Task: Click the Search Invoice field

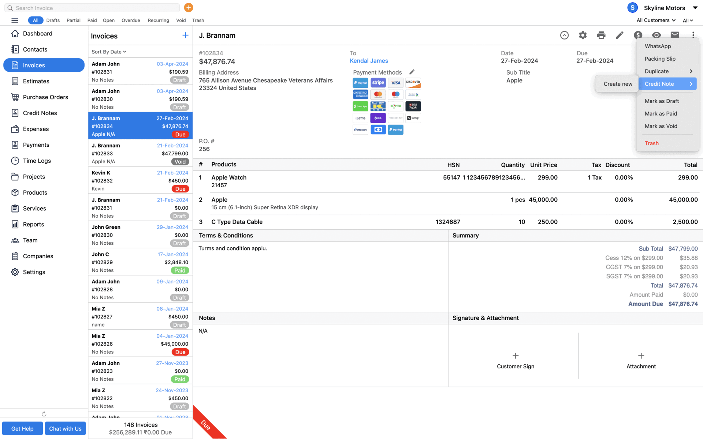Action: pyautogui.click(x=92, y=8)
